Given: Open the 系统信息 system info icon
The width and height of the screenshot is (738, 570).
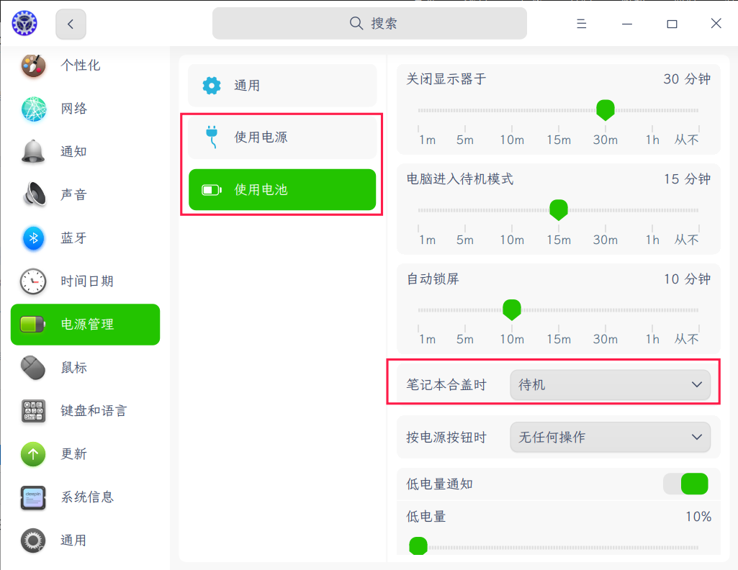Looking at the screenshot, I should [x=32, y=497].
